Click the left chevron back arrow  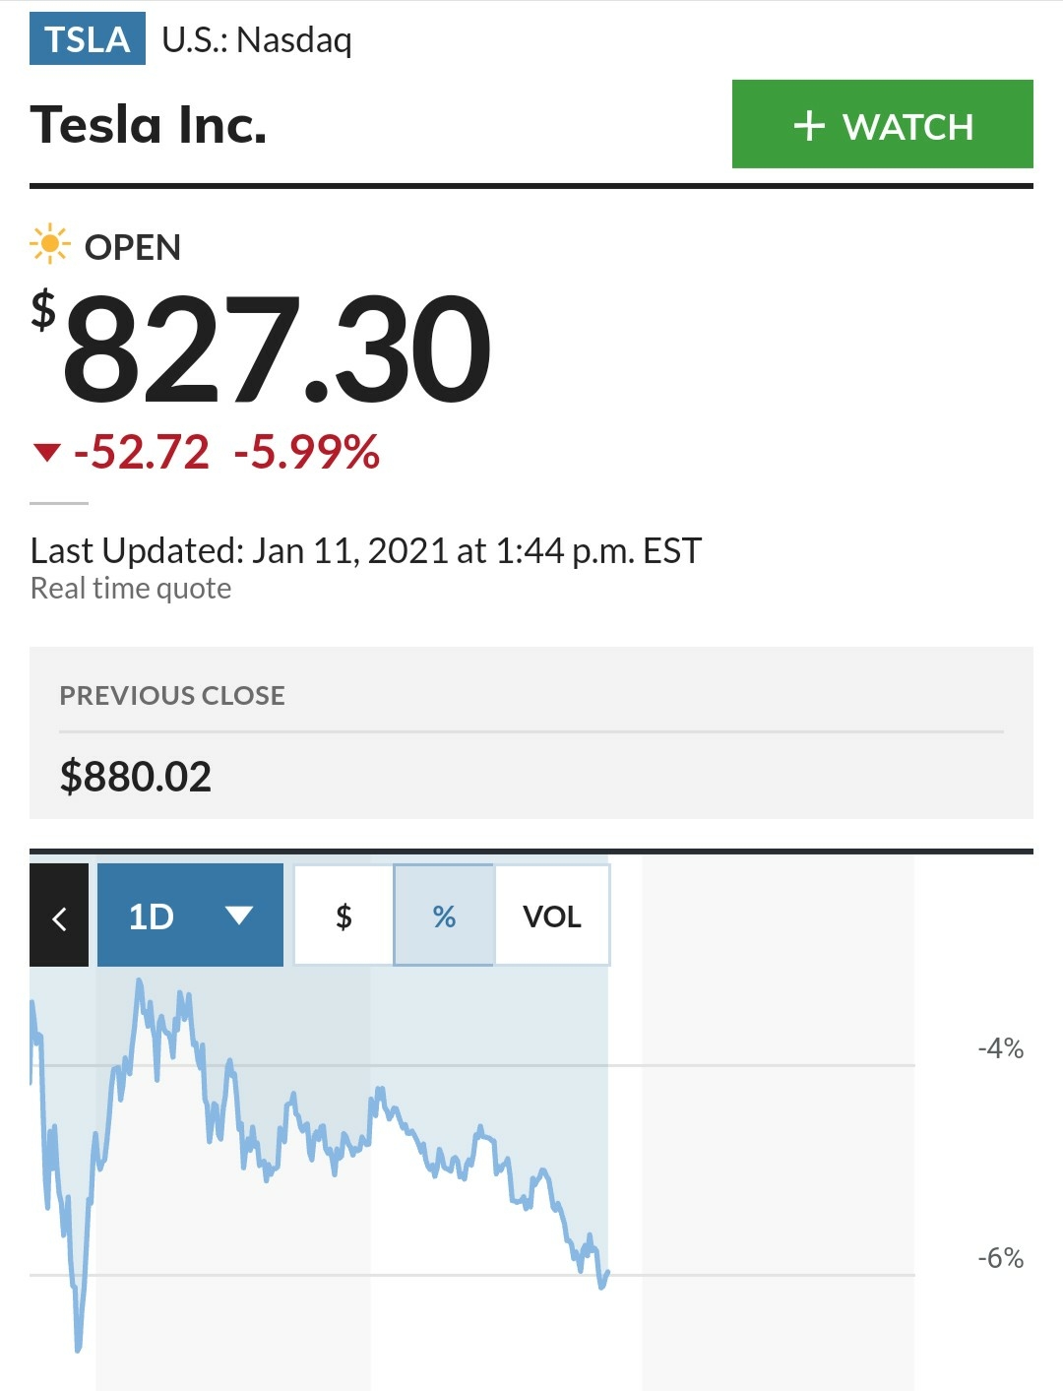pos(59,916)
